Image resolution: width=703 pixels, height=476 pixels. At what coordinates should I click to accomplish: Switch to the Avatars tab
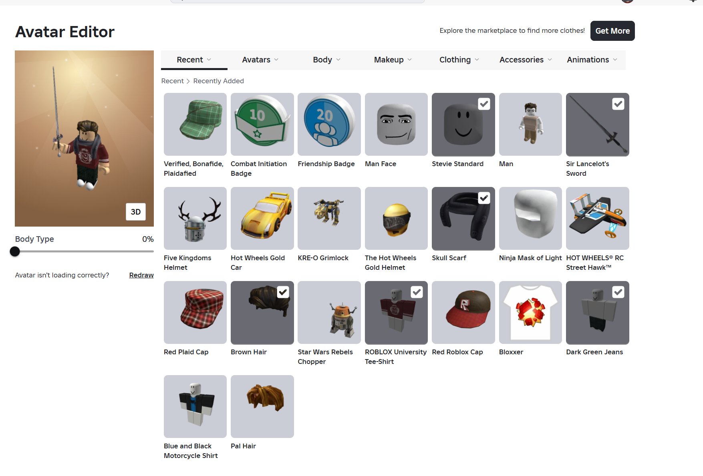[x=260, y=60]
